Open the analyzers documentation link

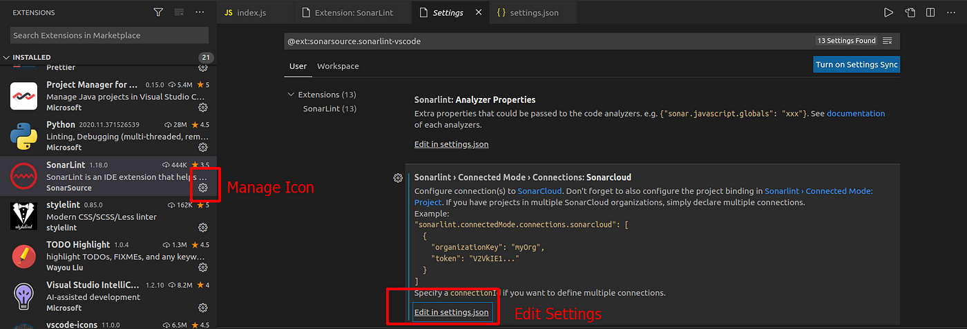(856, 113)
